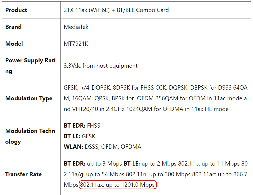
Task: Click the red-outlined 802.11ax 1201.0 Mbps text
Action: pyautogui.click(x=118, y=185)
